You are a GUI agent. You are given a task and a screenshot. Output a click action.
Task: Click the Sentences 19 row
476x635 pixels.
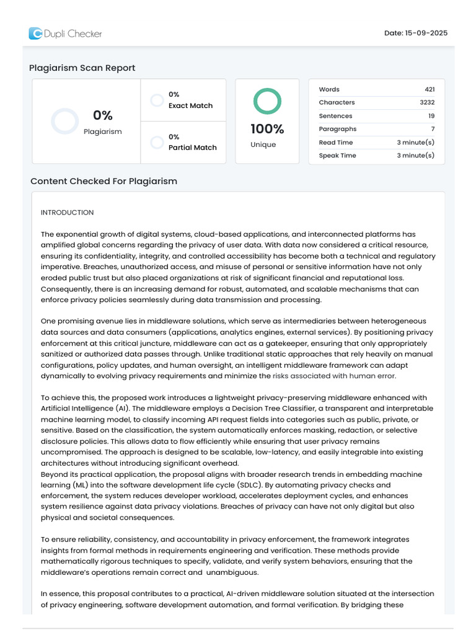click(376, 116)
